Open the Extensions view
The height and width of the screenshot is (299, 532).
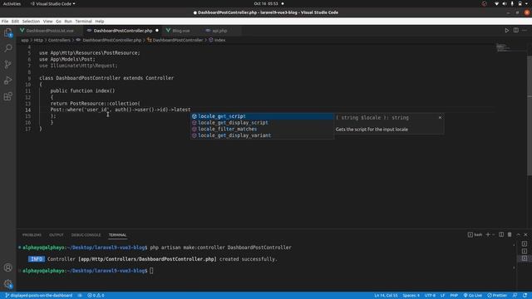(7, 96)
